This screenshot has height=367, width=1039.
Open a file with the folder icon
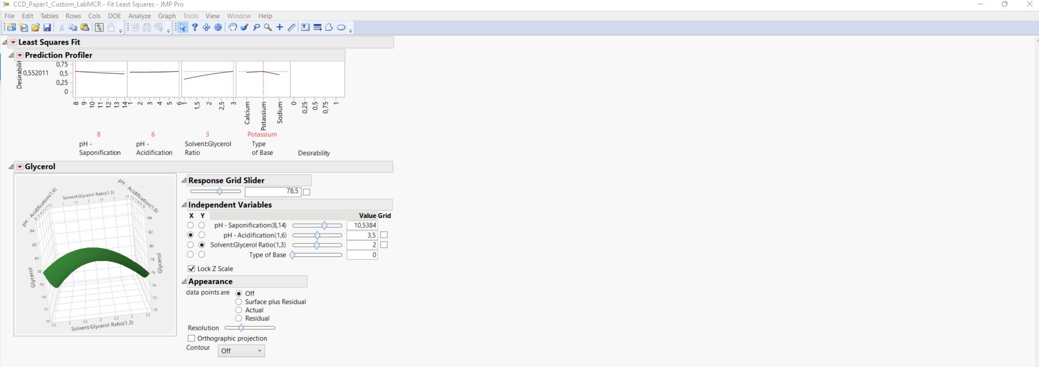35,27
